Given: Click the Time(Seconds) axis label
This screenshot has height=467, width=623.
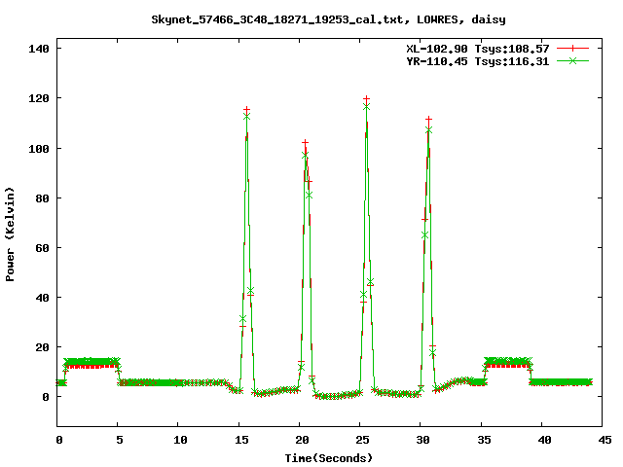Looking at the screenshot, I should (329, 458).
